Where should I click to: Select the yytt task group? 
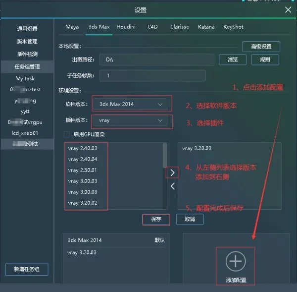tap(25, 112)
